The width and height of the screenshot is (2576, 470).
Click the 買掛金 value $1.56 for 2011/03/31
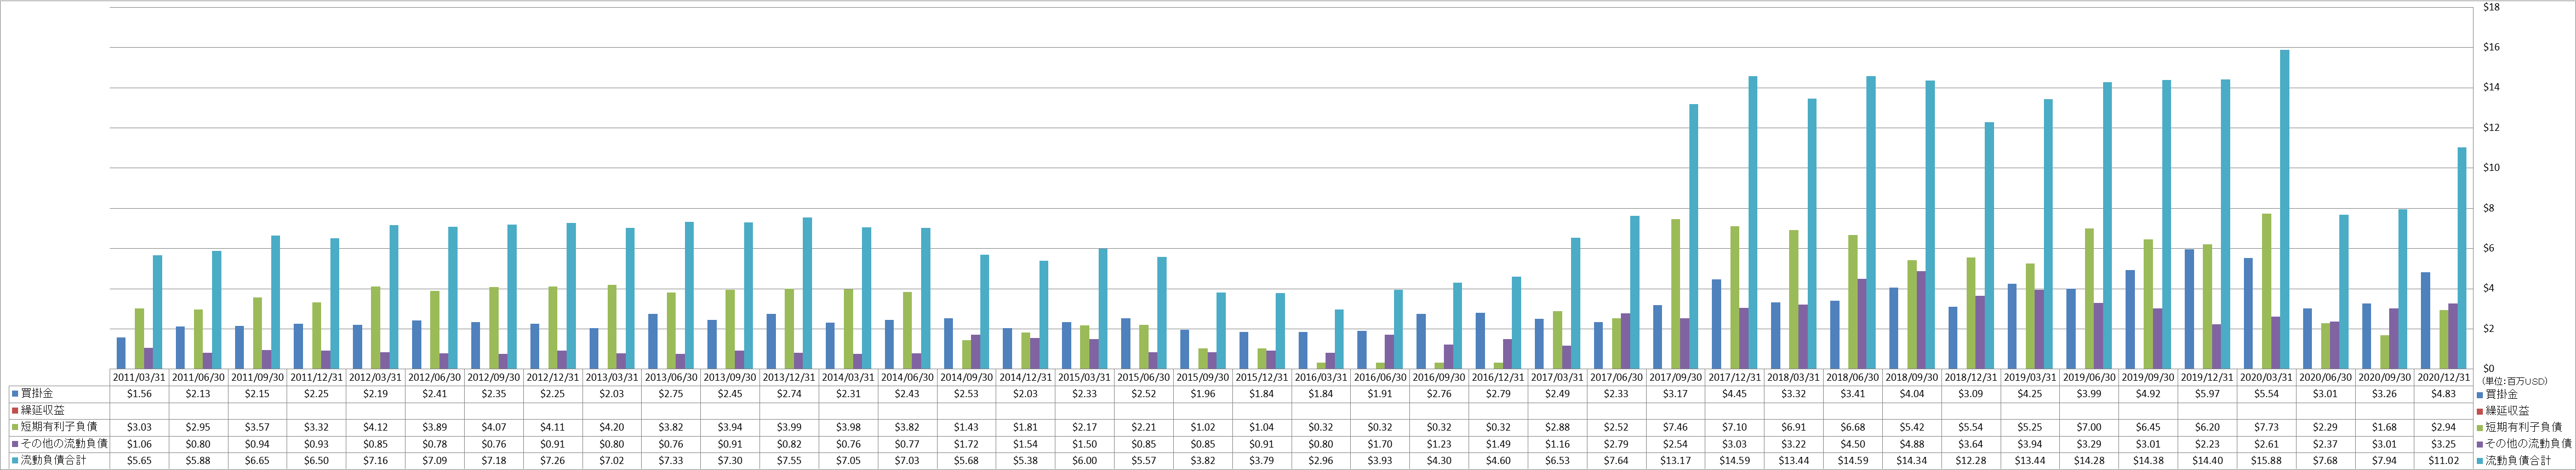coord(139,394)
